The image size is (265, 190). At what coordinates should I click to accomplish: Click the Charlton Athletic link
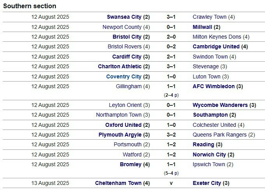coord(120,66)
